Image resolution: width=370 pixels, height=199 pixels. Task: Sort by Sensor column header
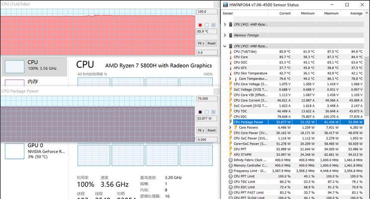[228, 13]
